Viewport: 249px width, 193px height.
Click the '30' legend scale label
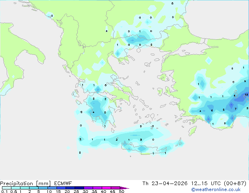point(85,191)
